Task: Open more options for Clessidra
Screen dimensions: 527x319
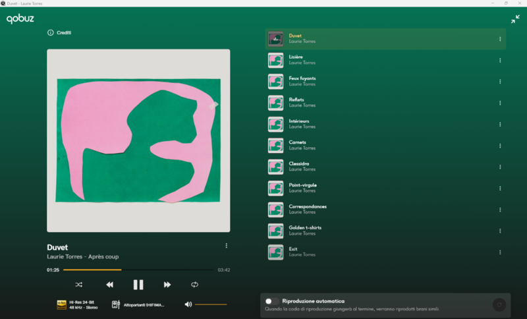Action: tap(500, 167)
